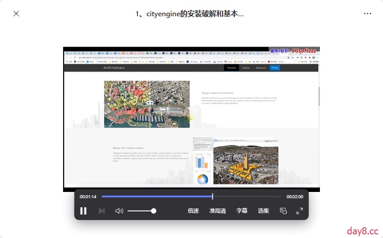Click the progress bar playhead marker
This screenshot has width=383, height=238.
[x=213, y=196]
